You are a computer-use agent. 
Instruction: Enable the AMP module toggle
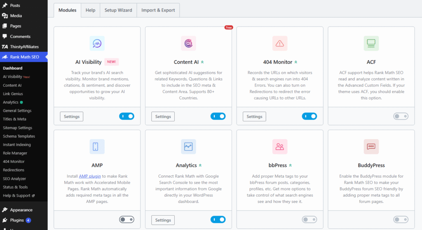(127, 220)
